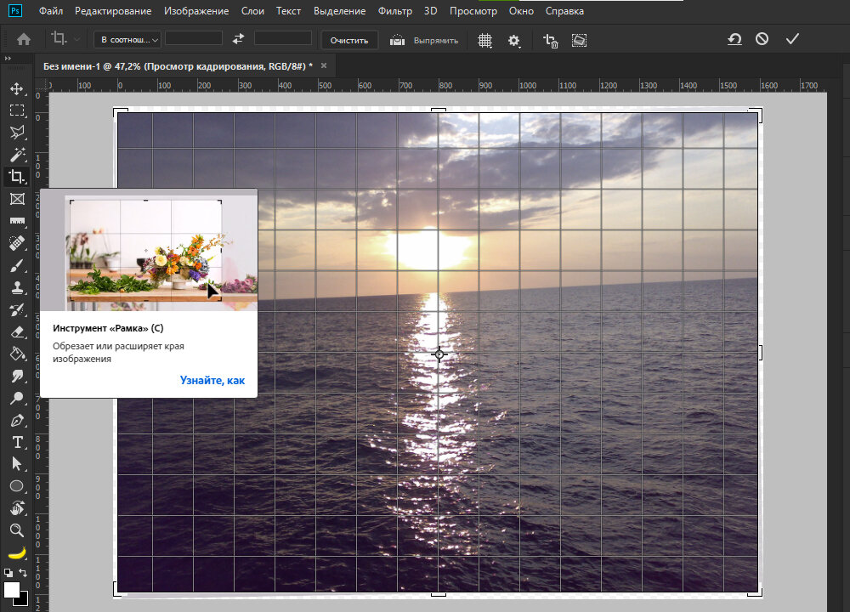This screenshot has height=612, width=850.
Task: Open the 'В соотнош...' ratio dropdown
Action: 127,40
